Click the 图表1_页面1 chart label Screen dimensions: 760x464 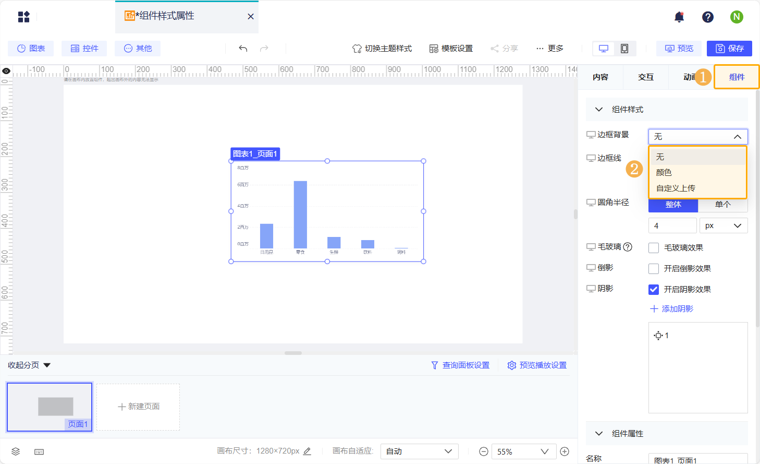pos(255,154)
